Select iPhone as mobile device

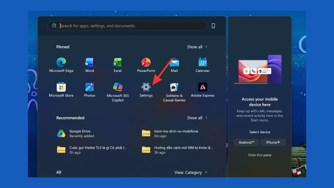click(x=273, y=142)
